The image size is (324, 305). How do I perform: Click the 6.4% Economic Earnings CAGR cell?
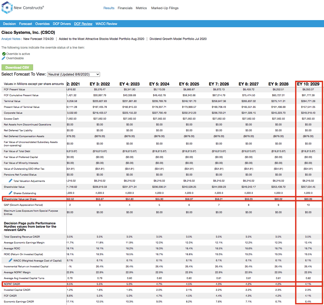tap(308, 302)
